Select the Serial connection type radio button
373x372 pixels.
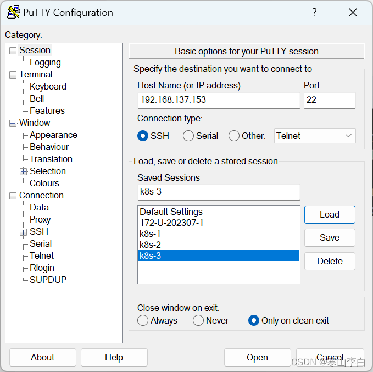pyautogui.click(x=188, y=136)
